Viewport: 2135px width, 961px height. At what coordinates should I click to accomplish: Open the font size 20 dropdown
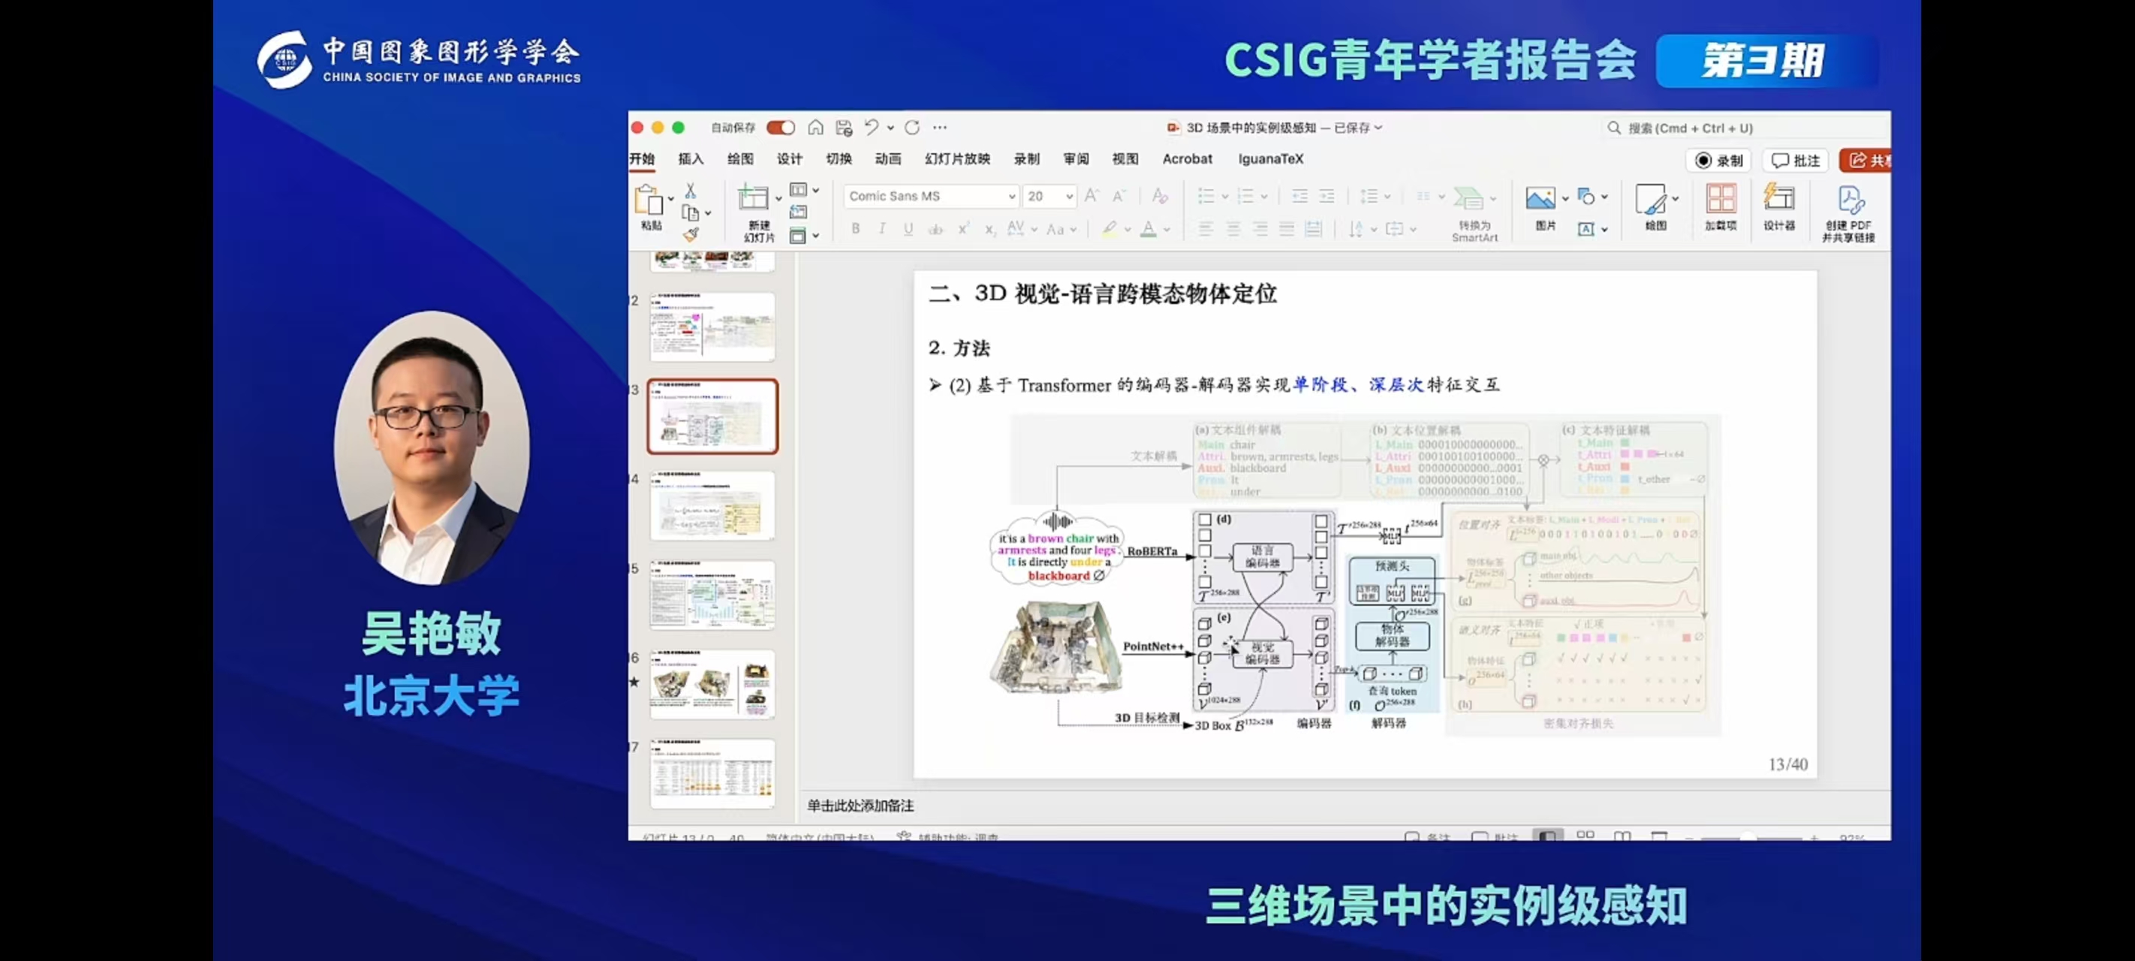click(x=1069, y=197)
